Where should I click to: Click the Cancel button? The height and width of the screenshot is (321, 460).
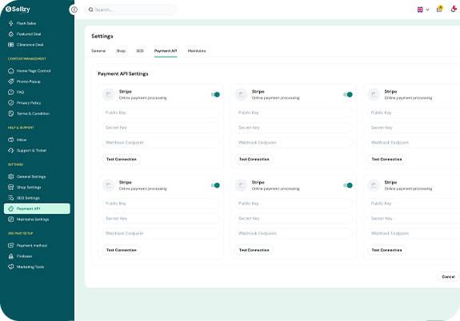(448, 276)
